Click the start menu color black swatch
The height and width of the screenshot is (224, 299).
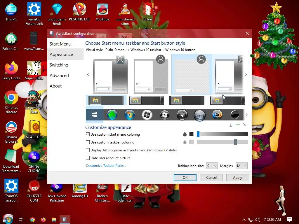point(191,134)
